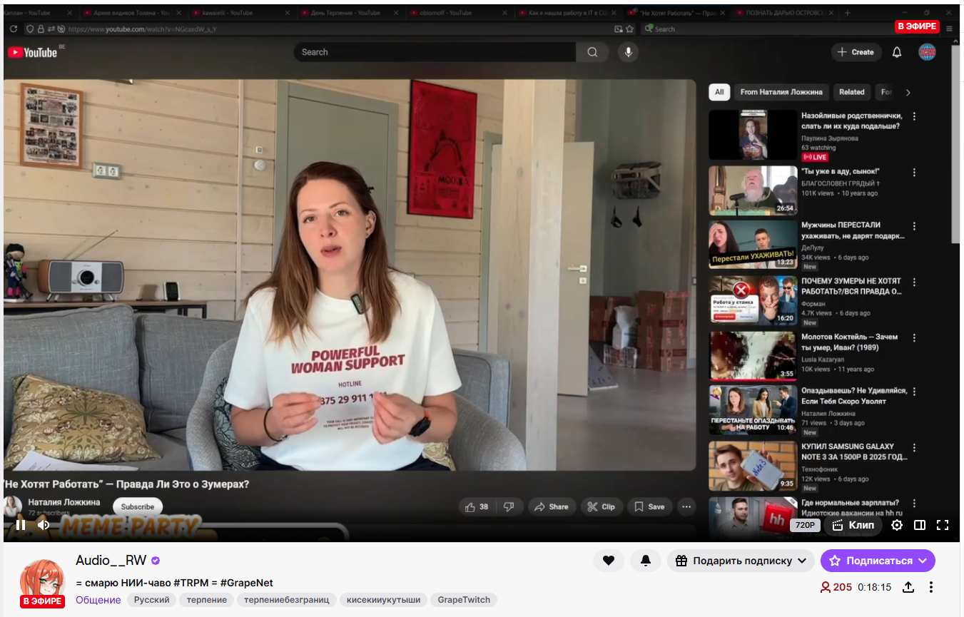This screenshot has width=964, height=617.
Task: Open Молотов Коктейль video thumbnail
Action: pyautogui.click(x=753, y=356)
